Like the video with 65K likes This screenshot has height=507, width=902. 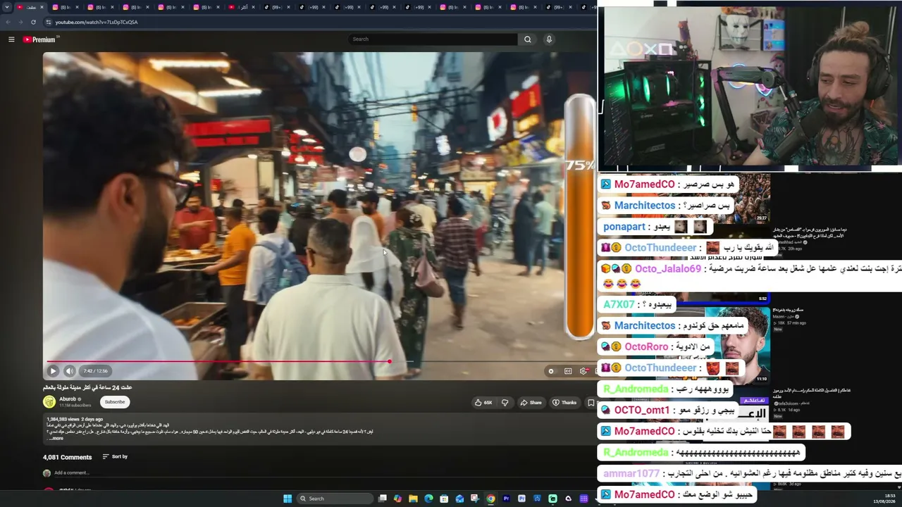coord(483,403)
